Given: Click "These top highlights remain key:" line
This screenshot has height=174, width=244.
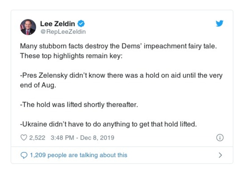Looking at the screenshot, I should click(71, 57).
